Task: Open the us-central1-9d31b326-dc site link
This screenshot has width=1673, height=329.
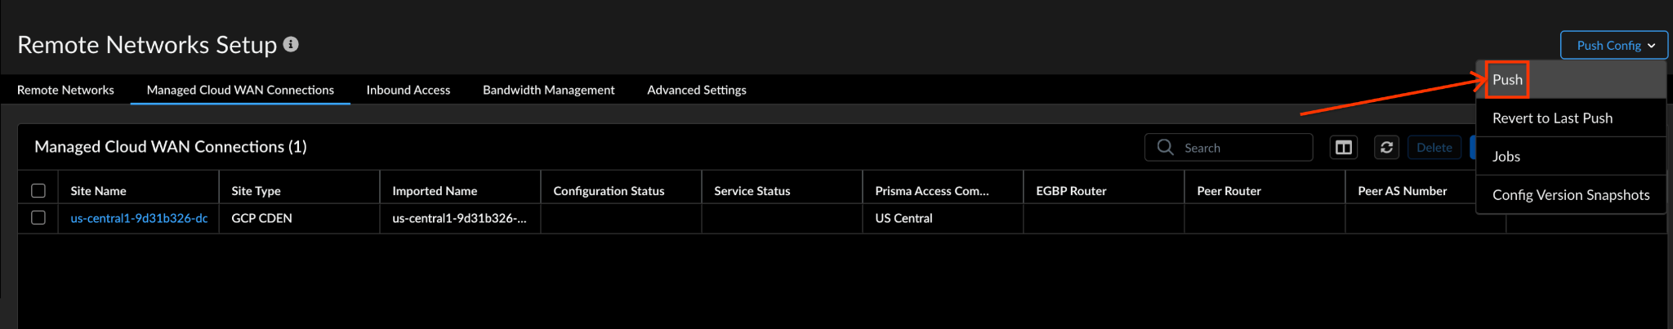Action: coord(139,218)
